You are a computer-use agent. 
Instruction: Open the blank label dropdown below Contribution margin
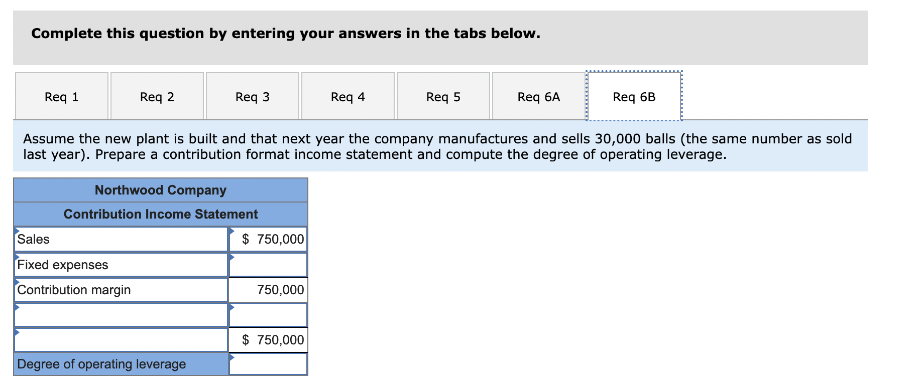(x=121, y=315)
